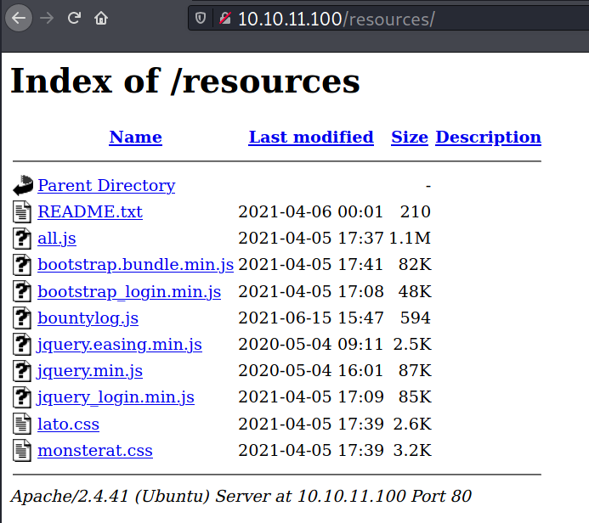Go to the browser home page icon
This screenshot has height=523, width=589.
101,18
